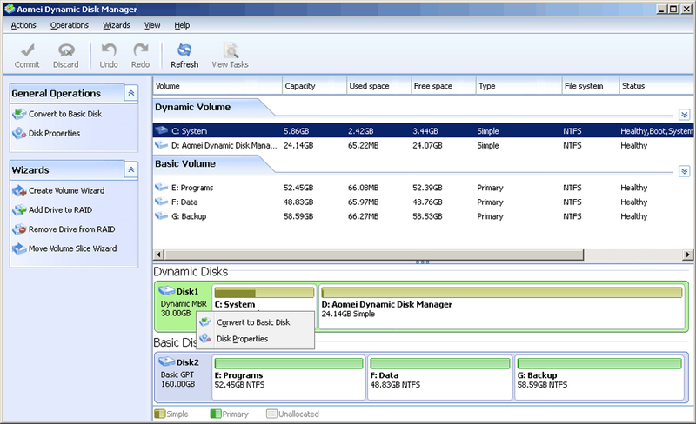Select the D: Aomei Dynamic Disk Manager partition block
The height and width of the screenshot is (424, 696).
pos(502,307)
